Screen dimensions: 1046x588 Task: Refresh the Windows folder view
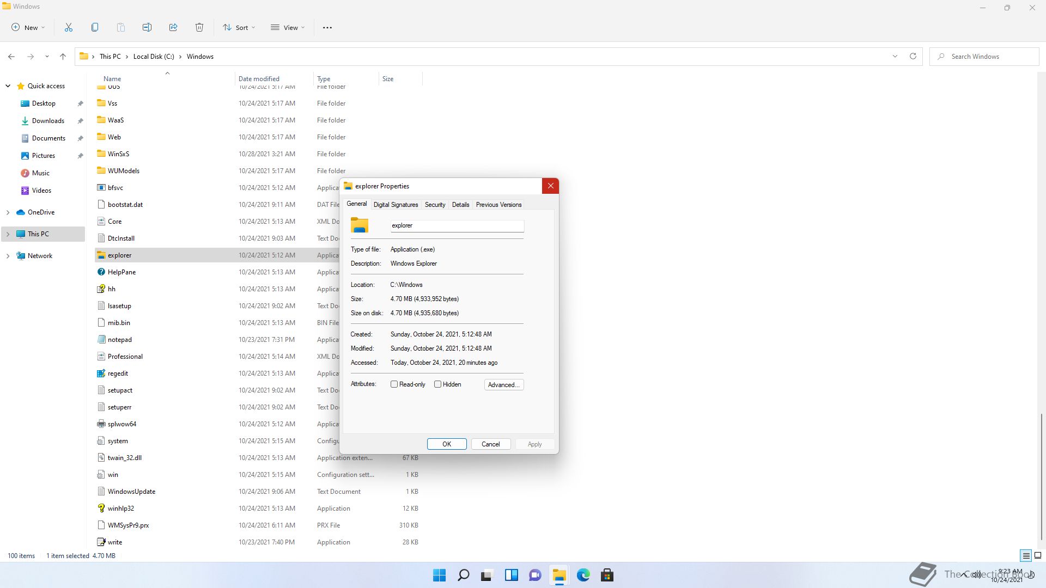click(913, 56)
